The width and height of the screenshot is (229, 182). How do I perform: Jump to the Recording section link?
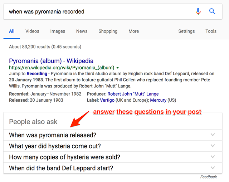(x=37, y=74)
